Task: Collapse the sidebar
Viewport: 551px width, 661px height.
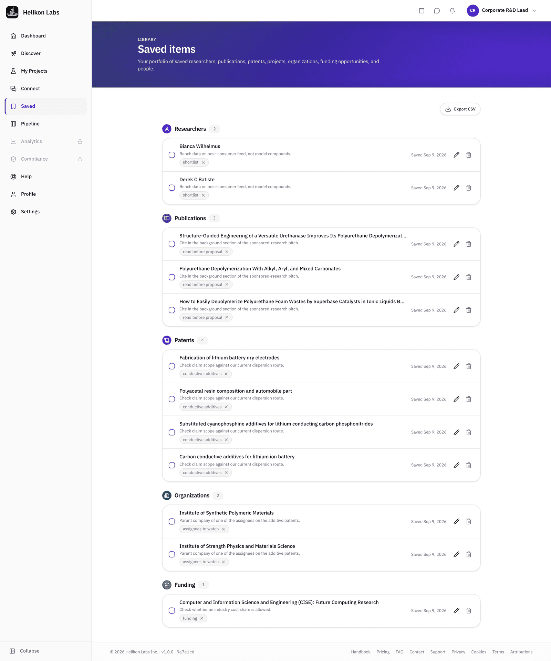Action: (x=25, y=651)
